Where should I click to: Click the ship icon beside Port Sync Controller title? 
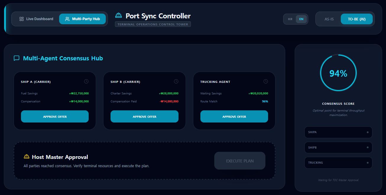coord(119,15)
